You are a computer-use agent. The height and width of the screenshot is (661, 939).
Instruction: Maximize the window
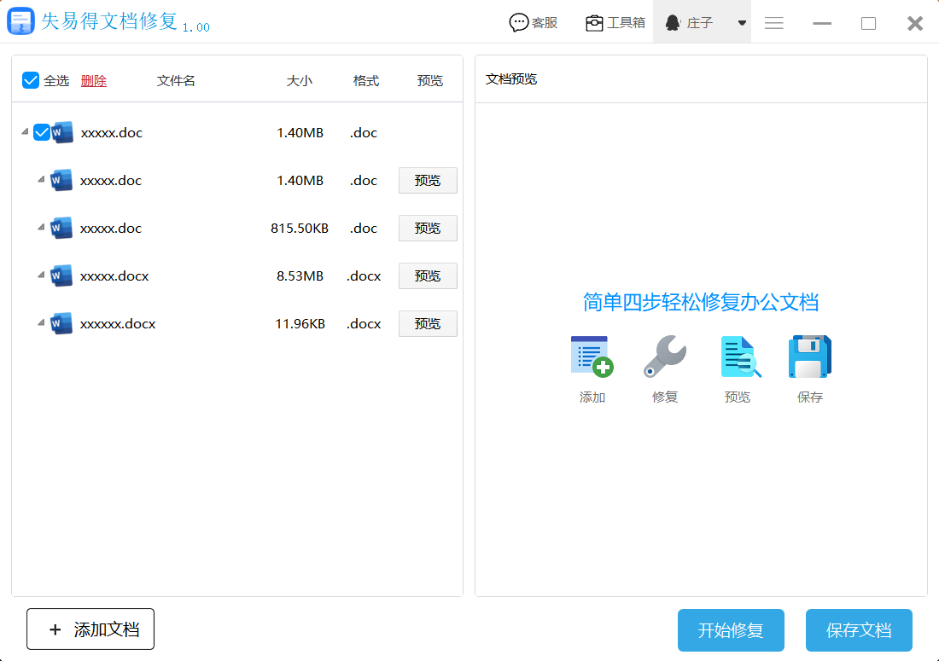pos(868,23)
